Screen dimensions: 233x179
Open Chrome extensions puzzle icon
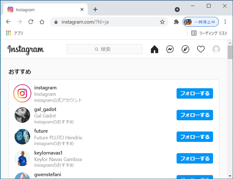pyautogui.click(x=176, y=22)
